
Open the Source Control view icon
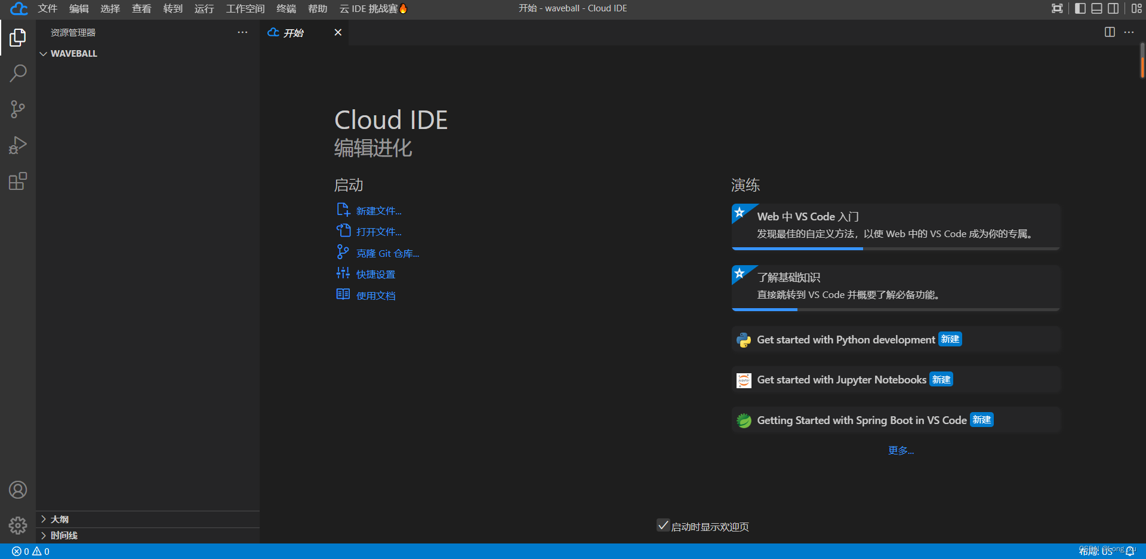18,109
